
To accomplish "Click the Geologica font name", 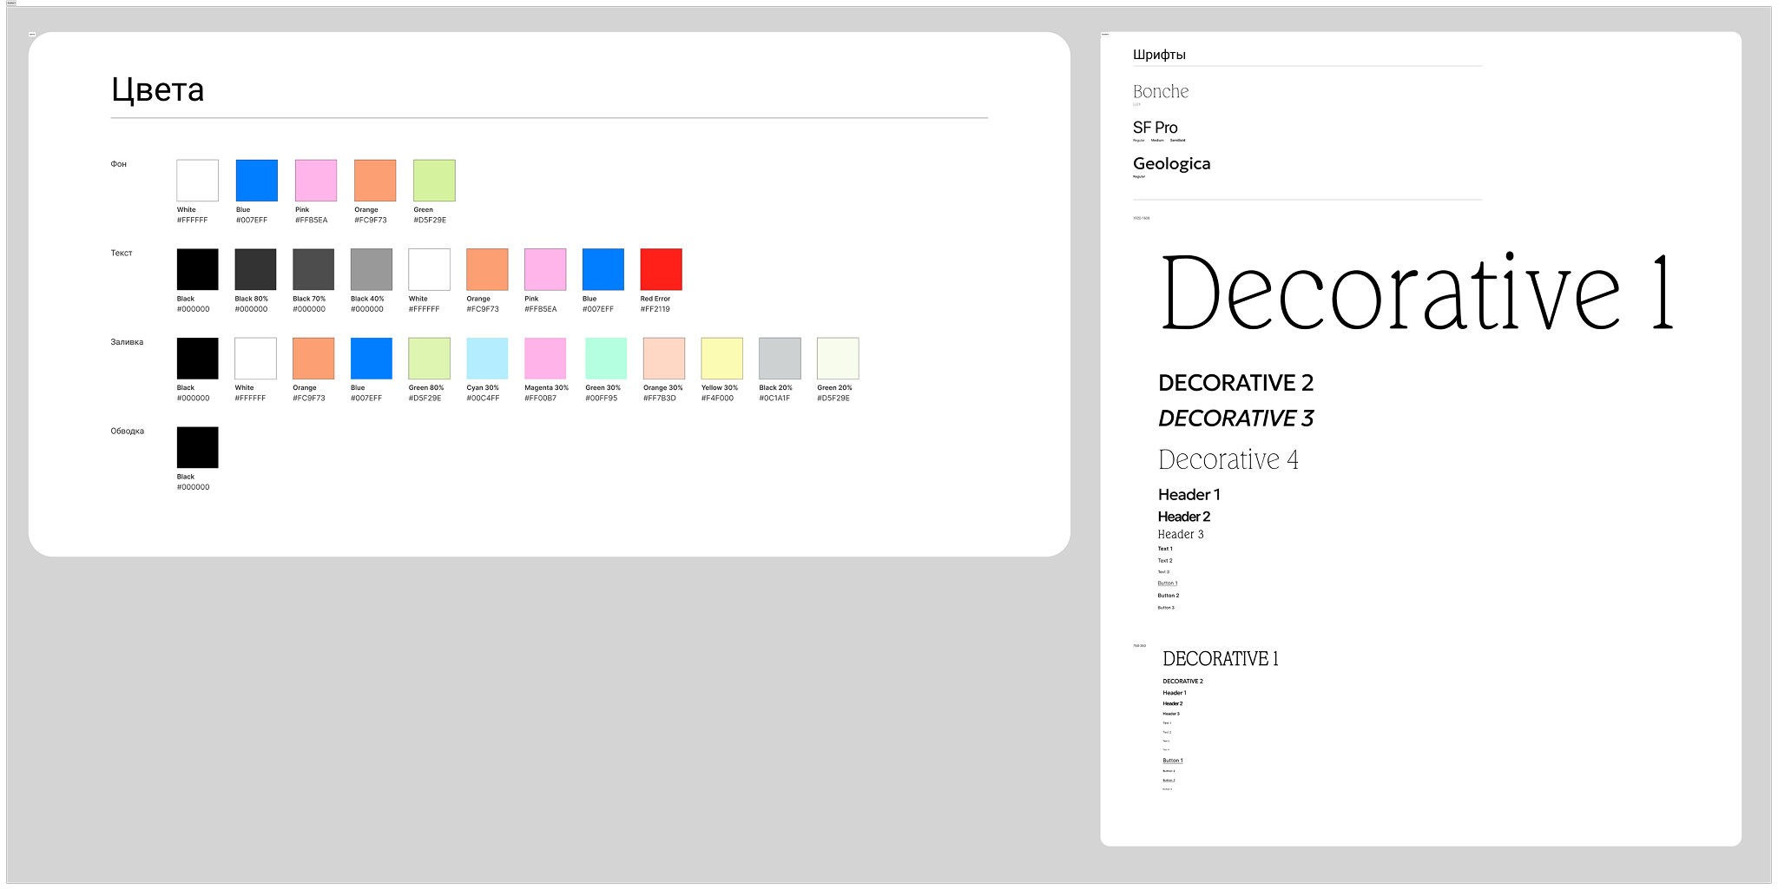I will pyautogui.click(x=1171, y=164).
